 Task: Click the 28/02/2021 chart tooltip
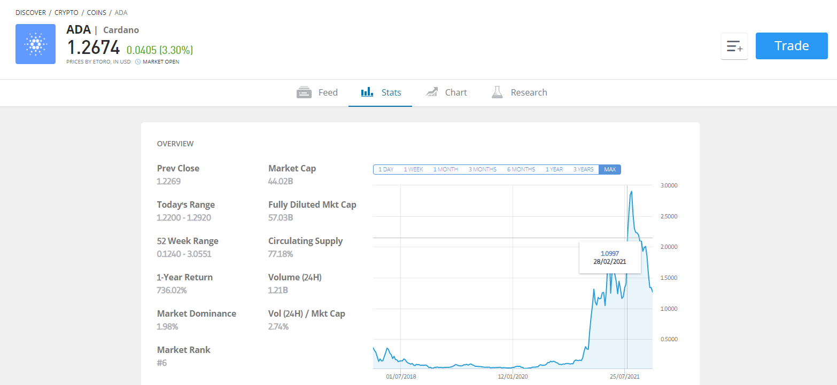pos(610,257)
